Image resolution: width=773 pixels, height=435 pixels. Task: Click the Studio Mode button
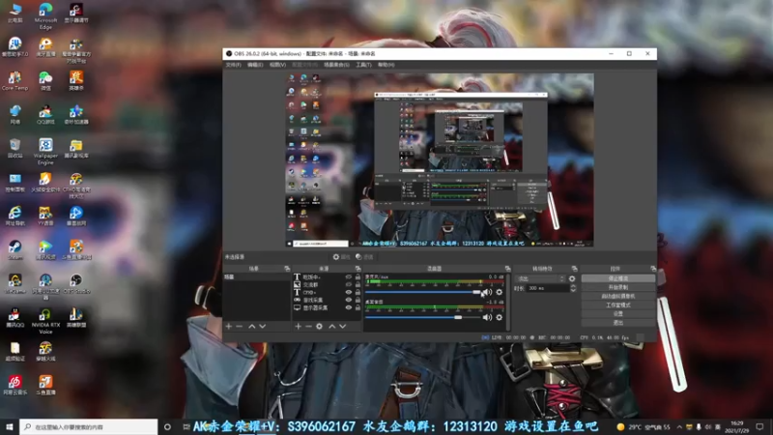coord(618,305)
